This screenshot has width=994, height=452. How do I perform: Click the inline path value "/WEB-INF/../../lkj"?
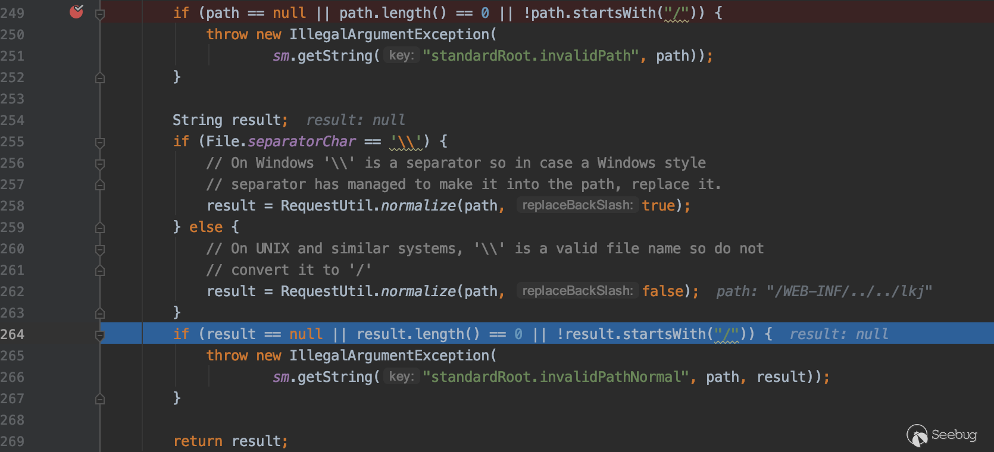pos(824,291)
